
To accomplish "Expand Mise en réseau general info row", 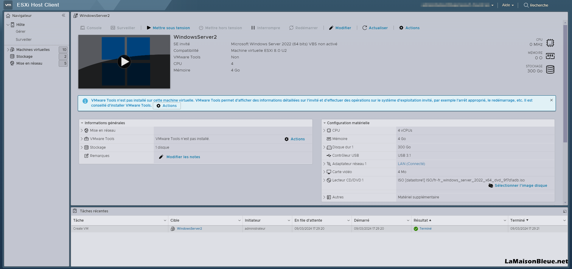I will 82,130.
